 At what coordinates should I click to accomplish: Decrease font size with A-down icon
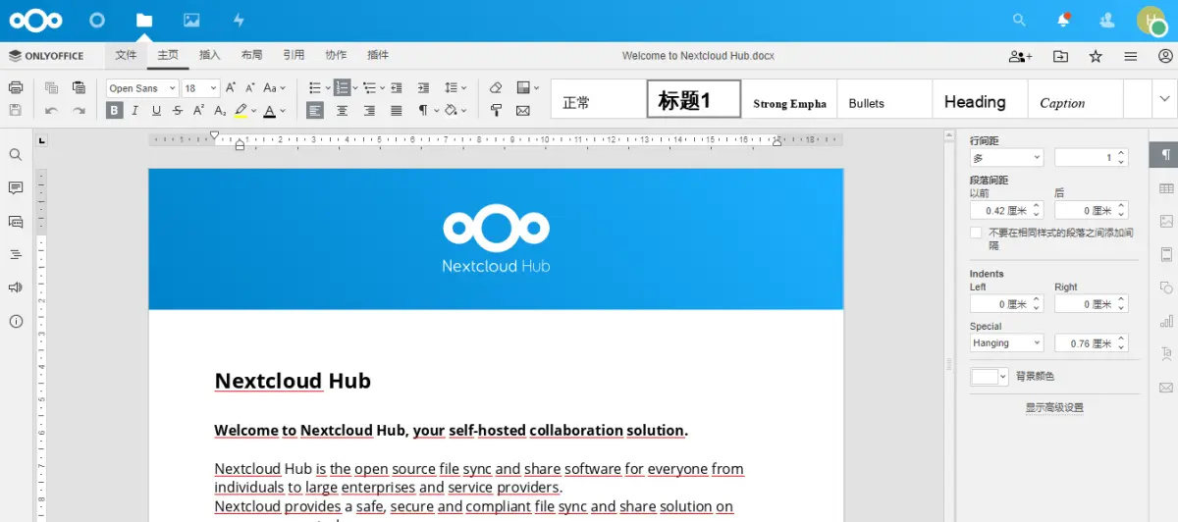(250, 87)
